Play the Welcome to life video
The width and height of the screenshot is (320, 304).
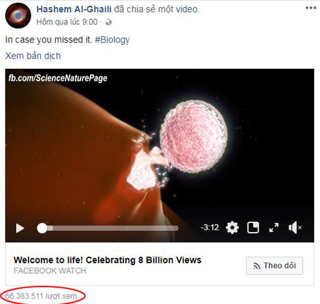20,228
